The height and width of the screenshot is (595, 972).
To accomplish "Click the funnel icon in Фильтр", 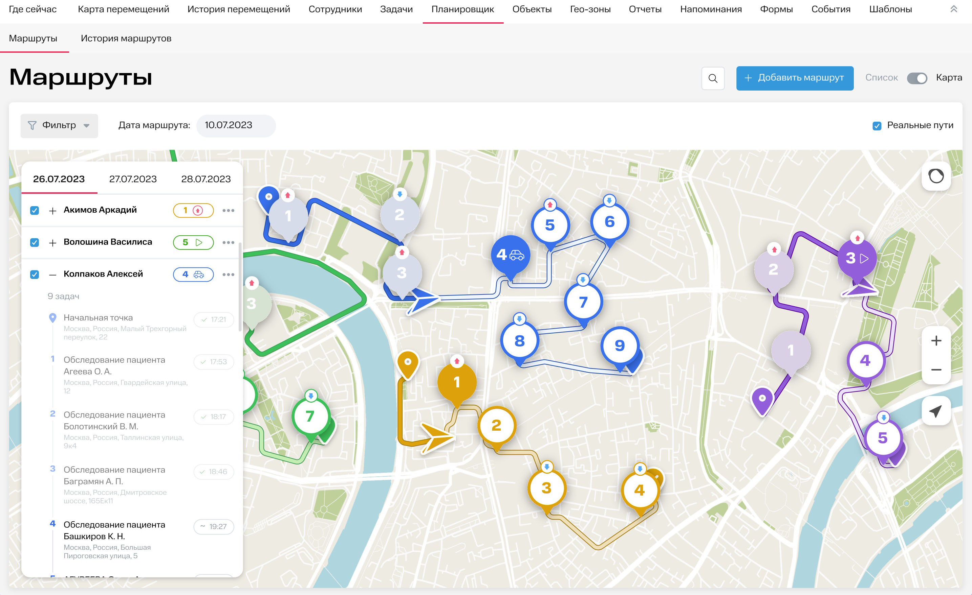I will 32,125.
